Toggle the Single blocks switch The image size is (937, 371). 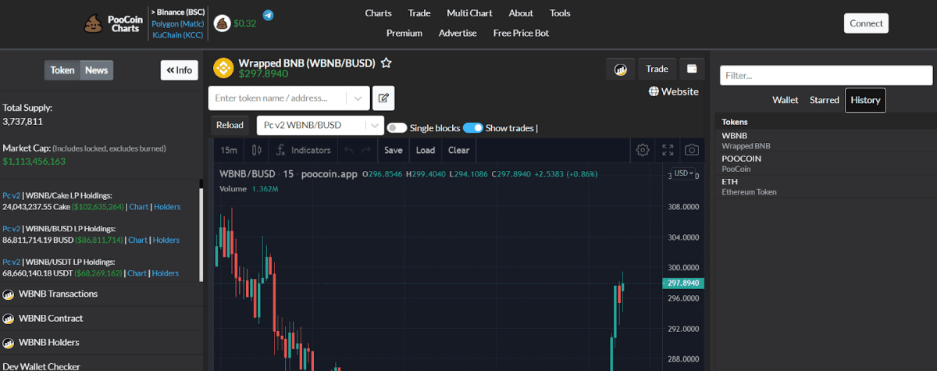(397, 128)
